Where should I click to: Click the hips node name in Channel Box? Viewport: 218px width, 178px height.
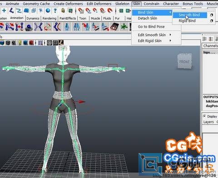[209, 53]
